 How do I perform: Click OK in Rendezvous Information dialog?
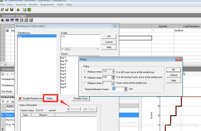pyautogui.click(x=109, y=36)
